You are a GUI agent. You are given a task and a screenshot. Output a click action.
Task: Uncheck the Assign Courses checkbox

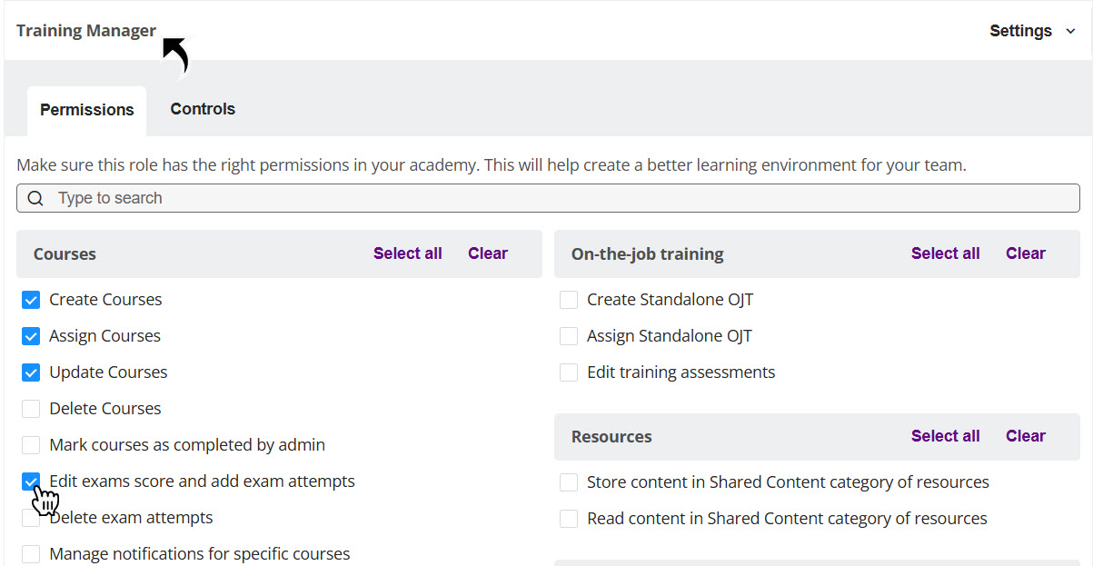31,336
